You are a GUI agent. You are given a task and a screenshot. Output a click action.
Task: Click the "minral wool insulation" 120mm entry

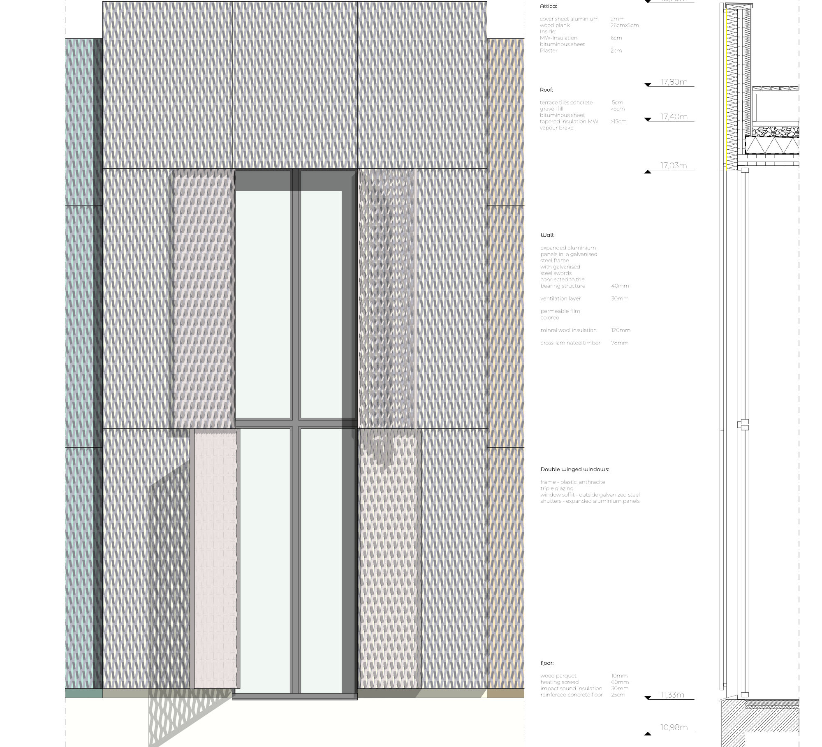pyautogui.click(x=568, y=330)
